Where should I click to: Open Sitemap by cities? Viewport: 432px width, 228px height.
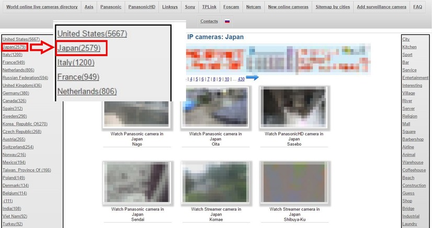333,7
